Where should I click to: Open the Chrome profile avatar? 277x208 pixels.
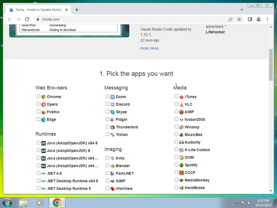coord(258,19)
